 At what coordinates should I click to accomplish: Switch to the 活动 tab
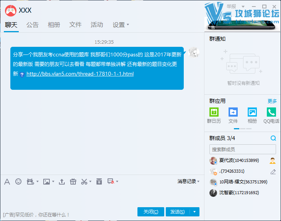click(x=97, y=25)
